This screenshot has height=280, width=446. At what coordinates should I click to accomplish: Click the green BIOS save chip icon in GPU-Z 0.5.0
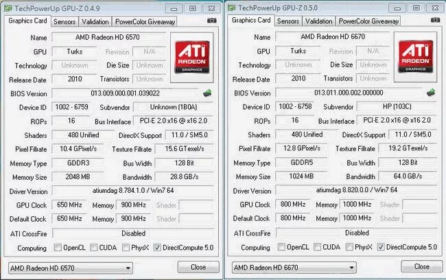tap(431, 92)
